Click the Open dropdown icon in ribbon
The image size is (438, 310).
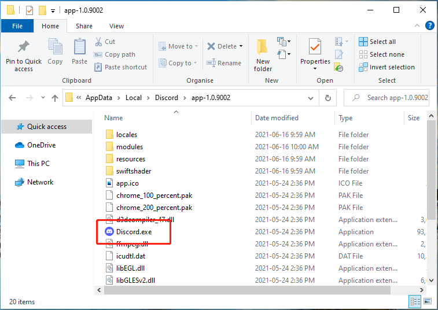click(341, 42)
